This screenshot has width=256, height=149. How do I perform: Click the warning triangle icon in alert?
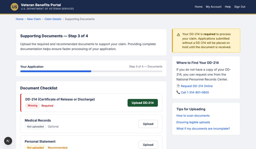coord(179,35)
